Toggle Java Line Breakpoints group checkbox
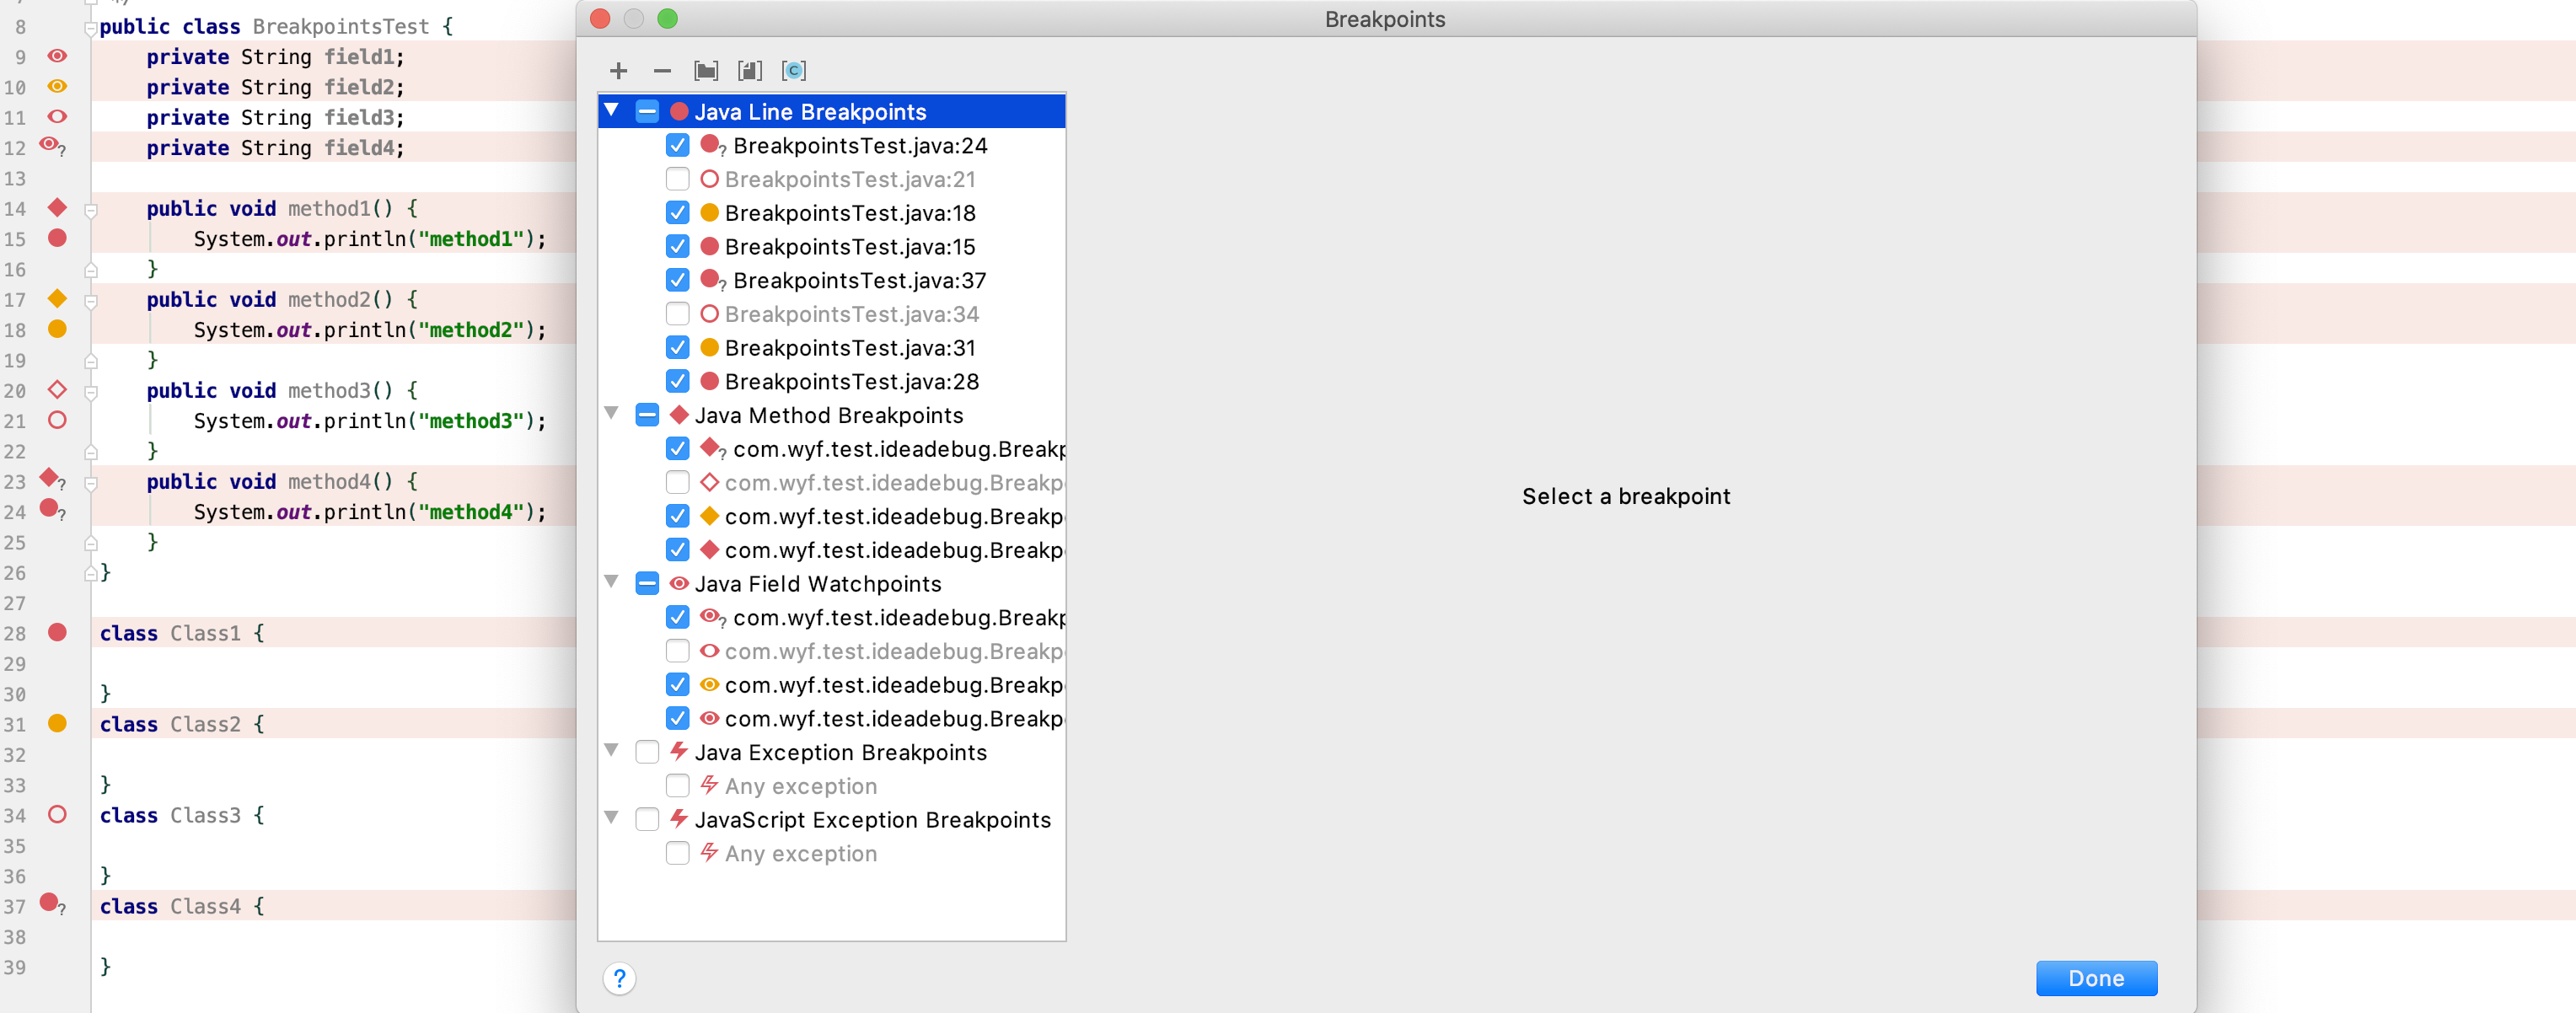Image resolution: width=2576 pixels, height=1013 pixels. (647, 111)
